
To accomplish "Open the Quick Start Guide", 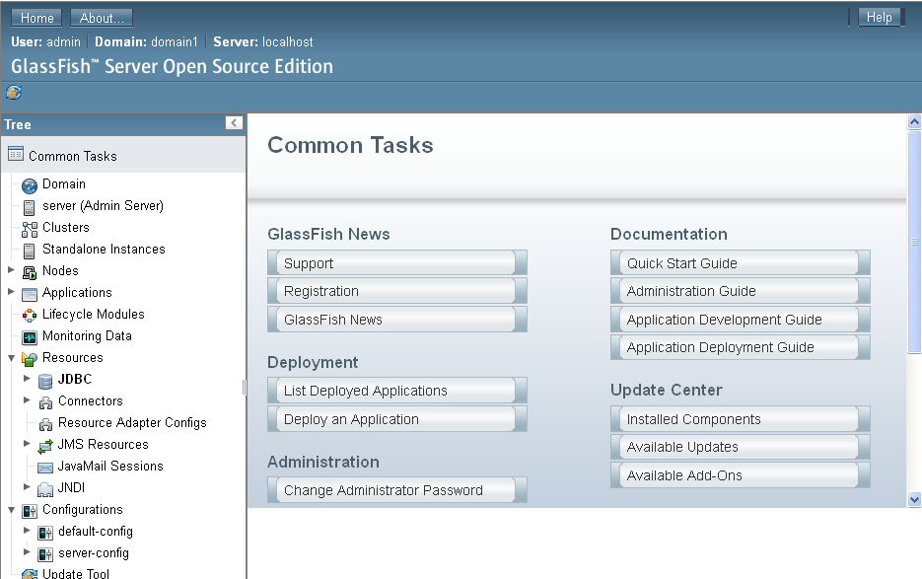I will (x=741, y=262).
